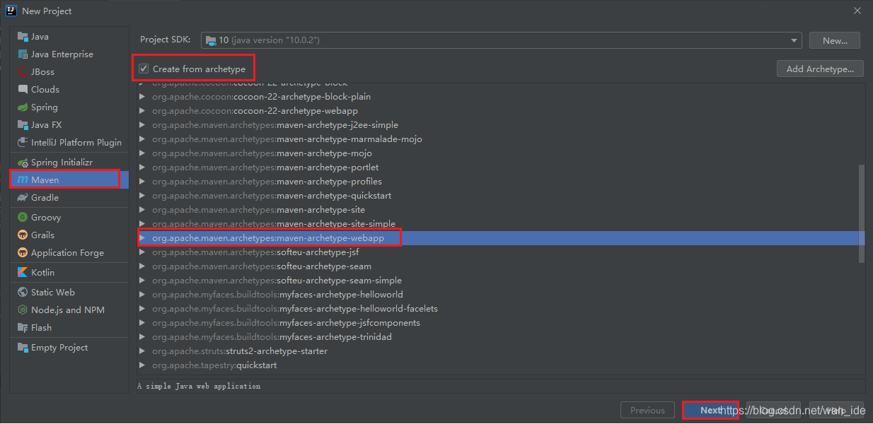Select the Java FX icon

[x=23, y=125]
